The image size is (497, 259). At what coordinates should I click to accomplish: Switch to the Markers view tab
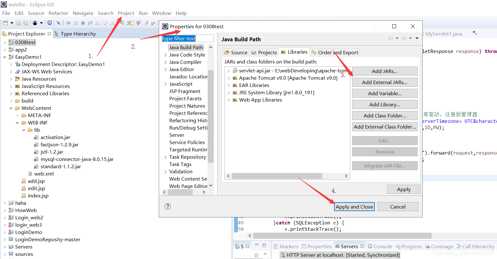coord(285,246)
